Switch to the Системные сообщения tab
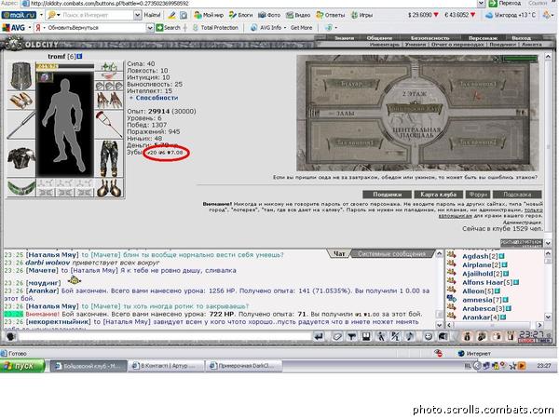The height and width of the screenshot is (419, 559). pos(392,253)
